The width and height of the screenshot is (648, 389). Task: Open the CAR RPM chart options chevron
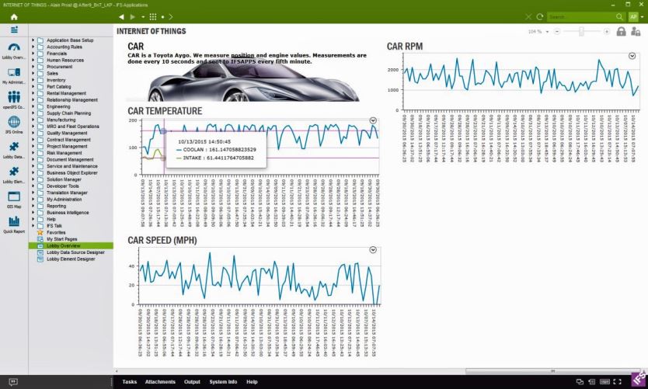[632, 56]
